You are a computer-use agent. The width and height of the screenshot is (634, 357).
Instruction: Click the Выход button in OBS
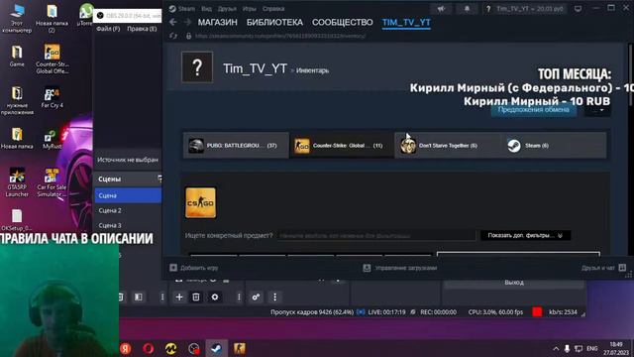coord(514,283)
